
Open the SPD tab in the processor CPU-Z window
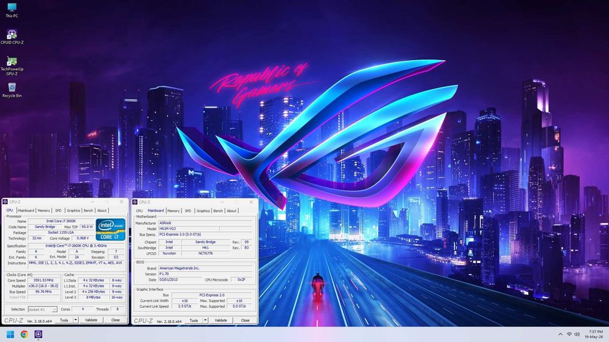pos(58,210)
